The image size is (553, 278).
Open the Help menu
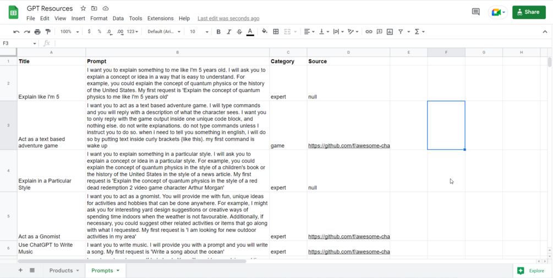[x=184, y=18]
